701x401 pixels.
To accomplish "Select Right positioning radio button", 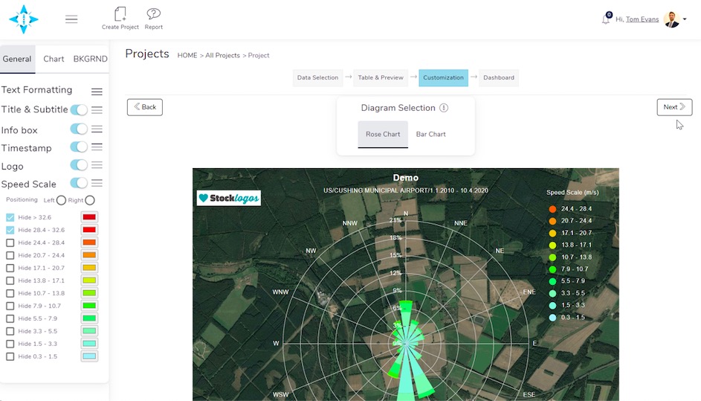I will pos(90,200).
